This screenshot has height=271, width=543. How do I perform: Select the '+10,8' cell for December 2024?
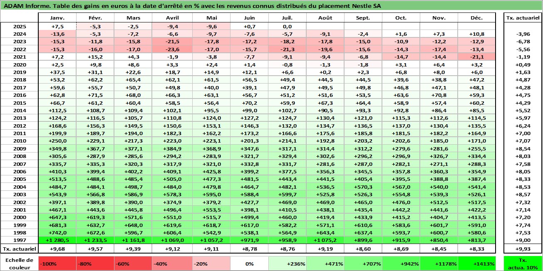[476, 34]
